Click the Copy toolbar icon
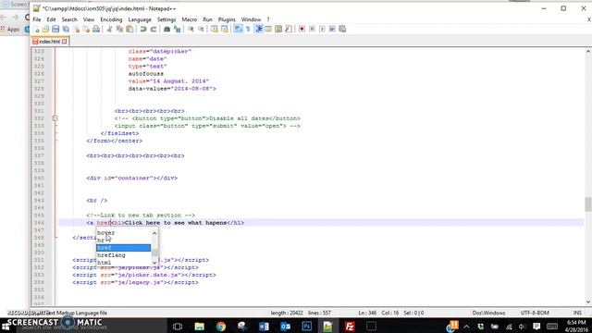Viewport: 592px width, 333px height. 119,29
